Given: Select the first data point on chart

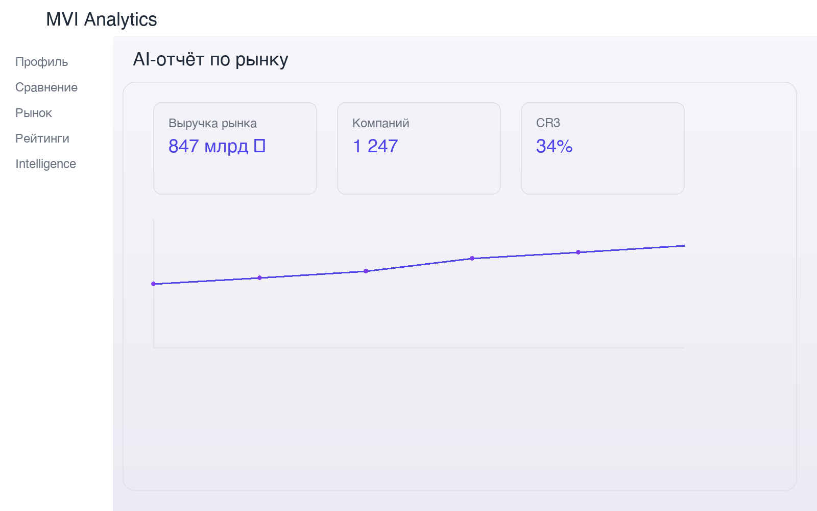Looking at the screenshot, I should [x=153, y=284].
